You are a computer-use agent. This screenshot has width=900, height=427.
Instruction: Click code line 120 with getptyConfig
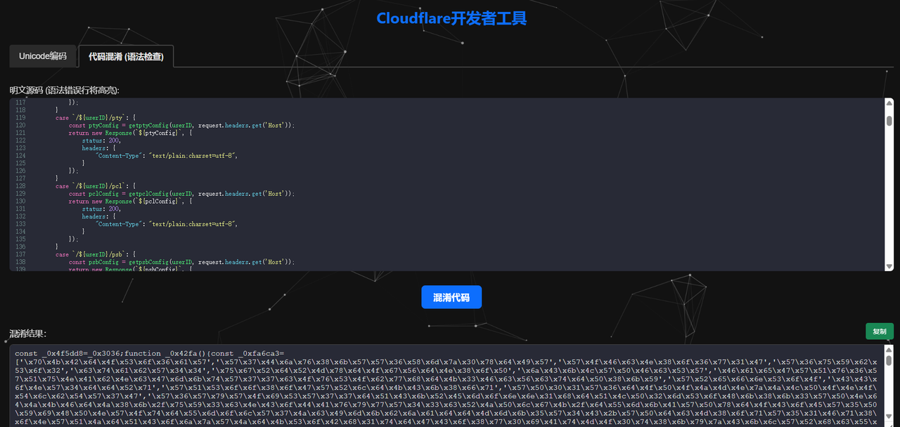181,125
